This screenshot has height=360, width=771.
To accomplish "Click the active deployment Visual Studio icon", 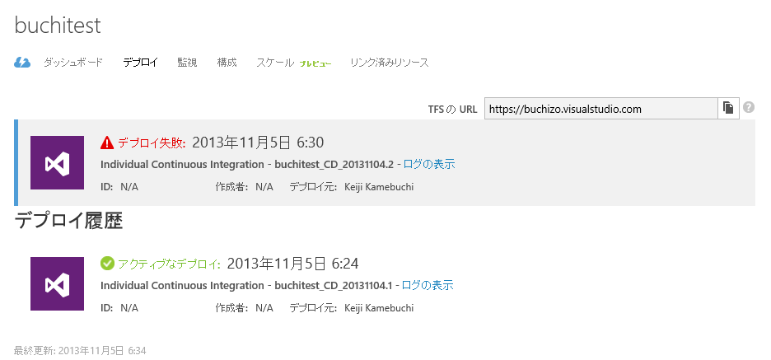I will point(57,284).
